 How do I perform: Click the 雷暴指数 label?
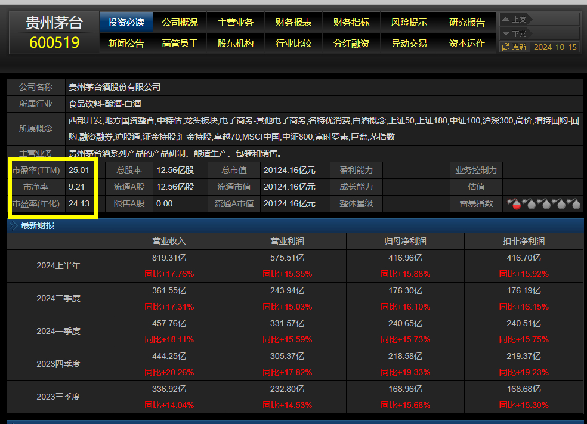click(x=476, y=203)
